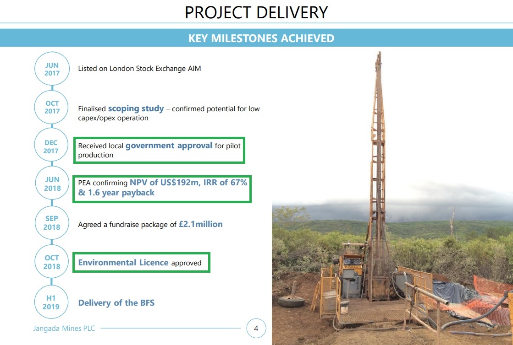The width and height of the screenshot is (513, 345).
Task: Click the 'Jangada Mines PLC' footer text
Action: tap(64, 329)
